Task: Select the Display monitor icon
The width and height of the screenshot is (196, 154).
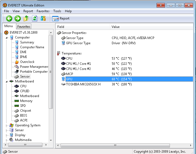Action: 11,135
